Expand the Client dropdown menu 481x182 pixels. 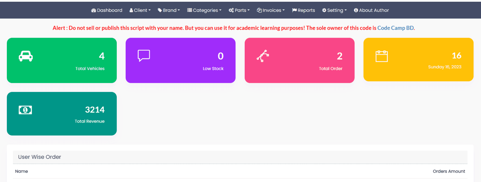click(x=140, y=10)
